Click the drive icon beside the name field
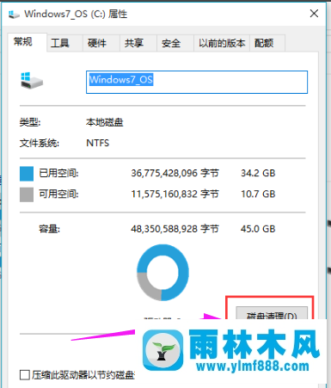The width and height of the screenshot is (331, 388). coord(32,81)
